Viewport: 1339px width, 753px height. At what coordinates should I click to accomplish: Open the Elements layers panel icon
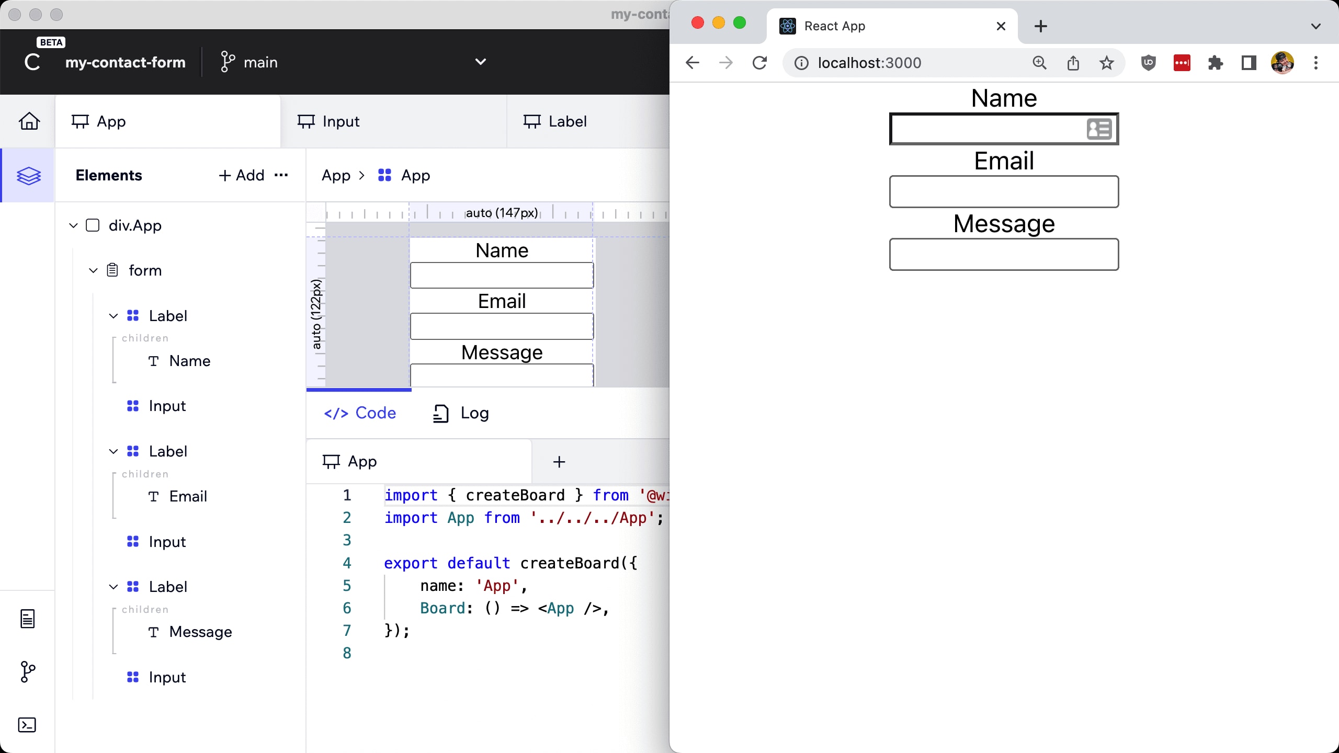click(x=28, y=176)
